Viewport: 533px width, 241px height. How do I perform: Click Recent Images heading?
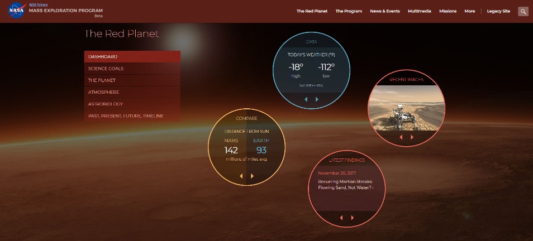tap(407, 80)
